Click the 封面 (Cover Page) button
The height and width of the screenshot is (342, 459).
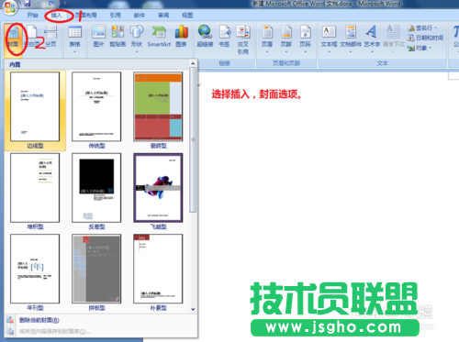pos(13,39)
